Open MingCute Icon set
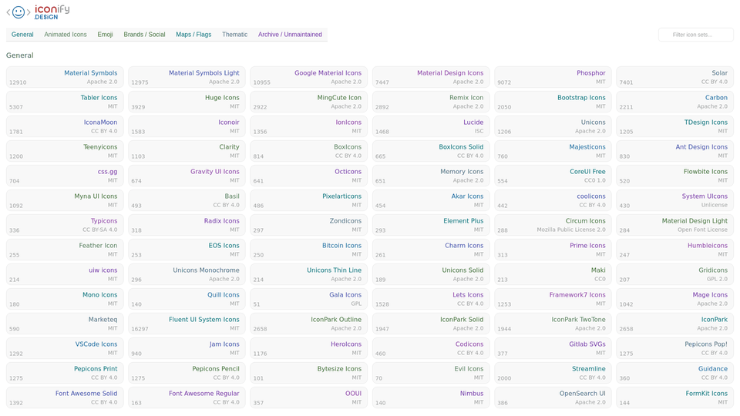This screenshot has width=740, height=416. pyautogui.click(x=308, y=102)
